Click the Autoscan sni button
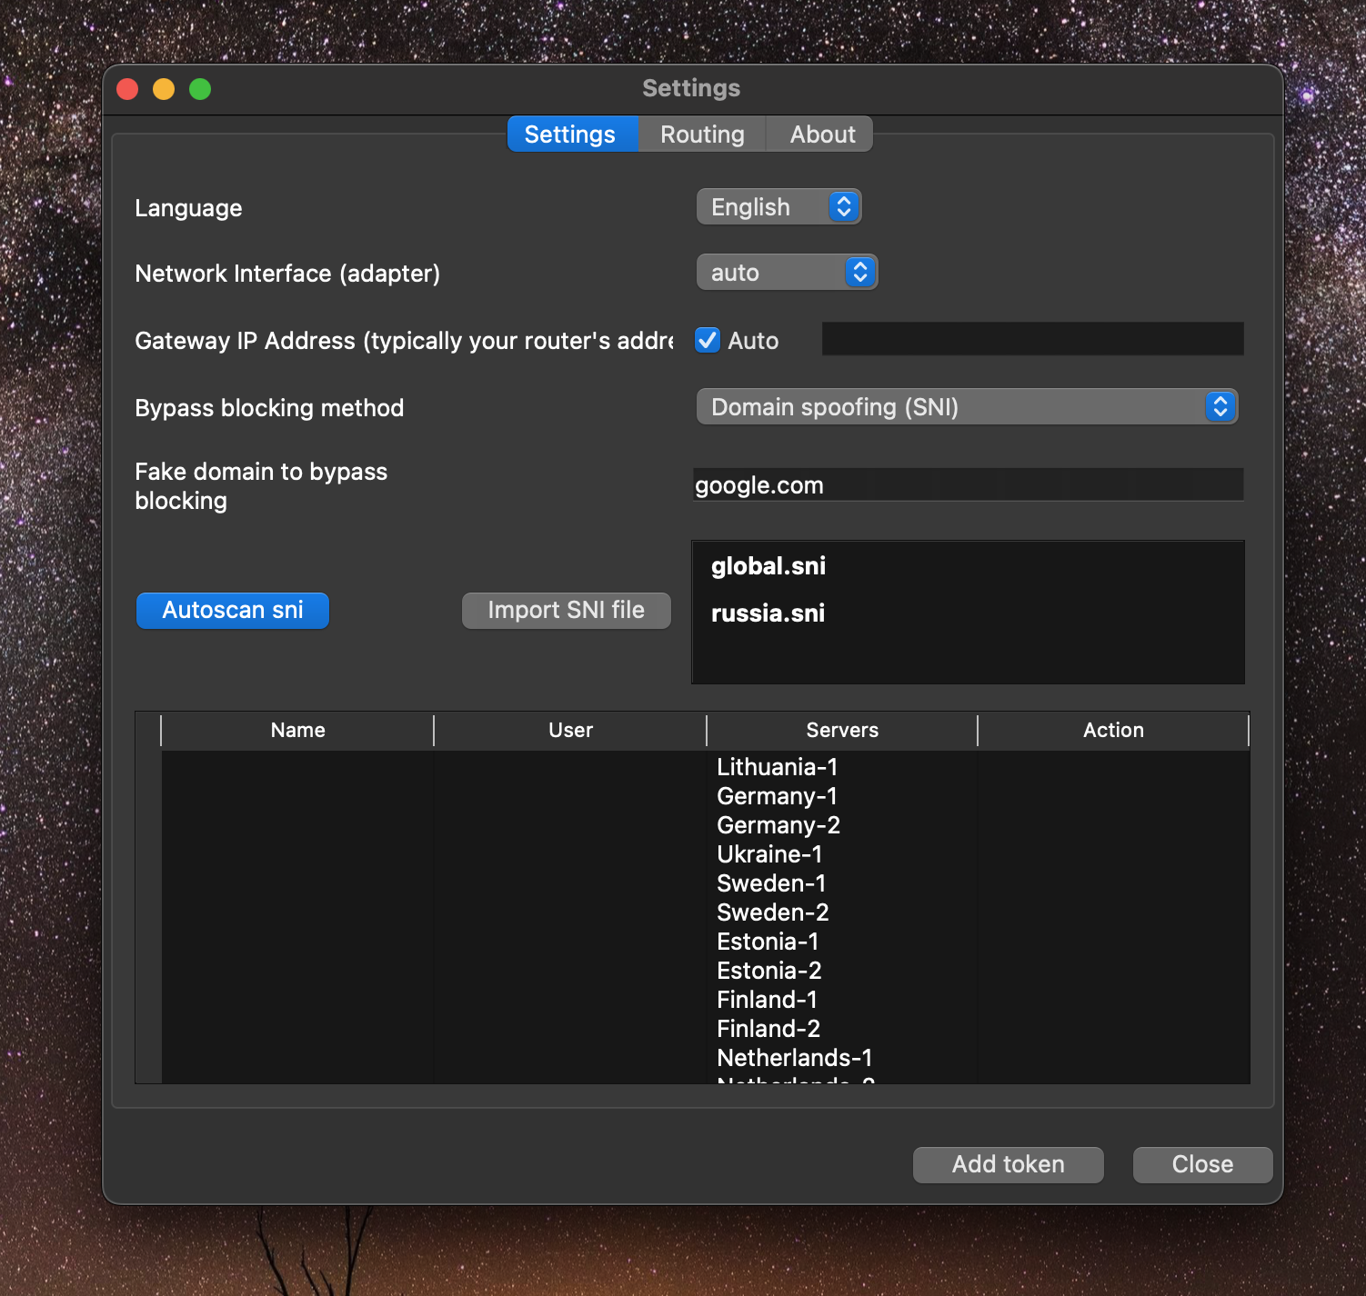1366x1296 pixels. point(233,610)
